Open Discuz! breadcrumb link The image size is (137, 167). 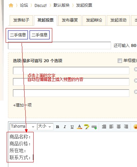41,5
